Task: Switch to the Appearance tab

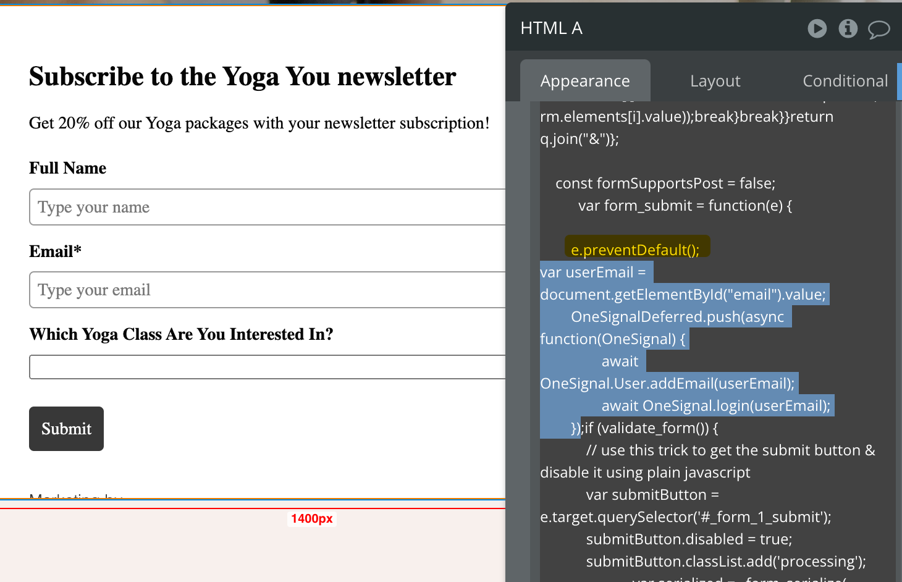Action: [x=585, y=81]
